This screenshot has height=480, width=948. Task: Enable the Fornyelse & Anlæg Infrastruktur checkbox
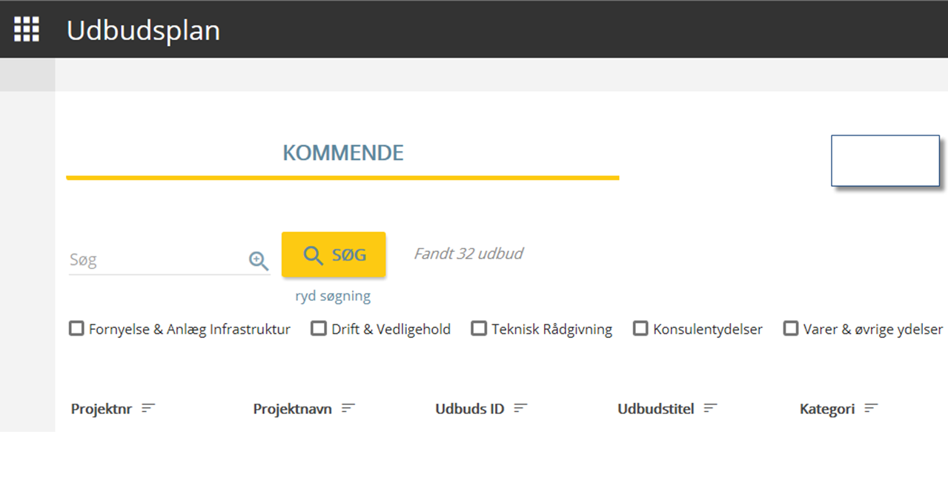76,327
